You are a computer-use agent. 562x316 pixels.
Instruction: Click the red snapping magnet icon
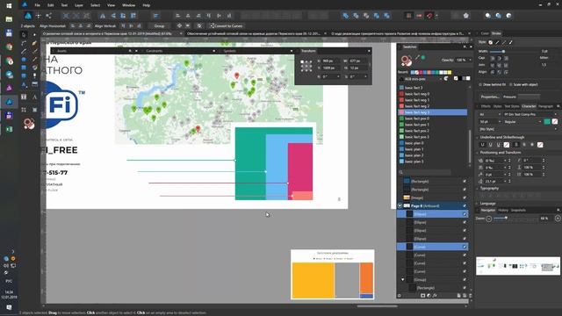429,16
